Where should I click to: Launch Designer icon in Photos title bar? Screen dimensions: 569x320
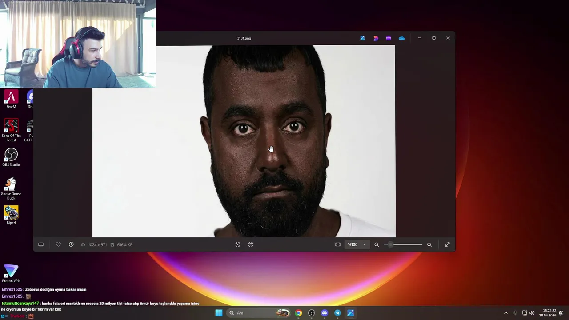coord(376,38)
